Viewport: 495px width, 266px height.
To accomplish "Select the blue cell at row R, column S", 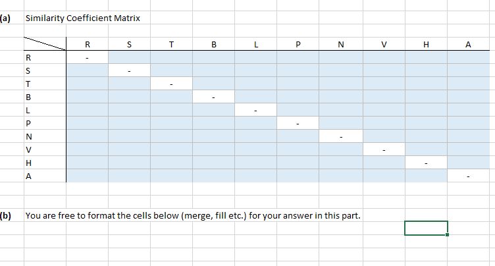I will pos(130,57).
